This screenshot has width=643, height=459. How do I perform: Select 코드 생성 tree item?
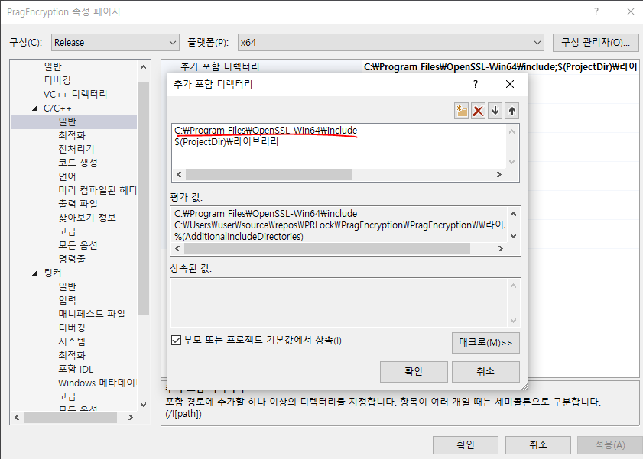point(78,163)
